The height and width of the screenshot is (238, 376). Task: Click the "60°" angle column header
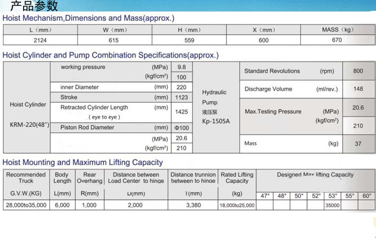point(367,196)
